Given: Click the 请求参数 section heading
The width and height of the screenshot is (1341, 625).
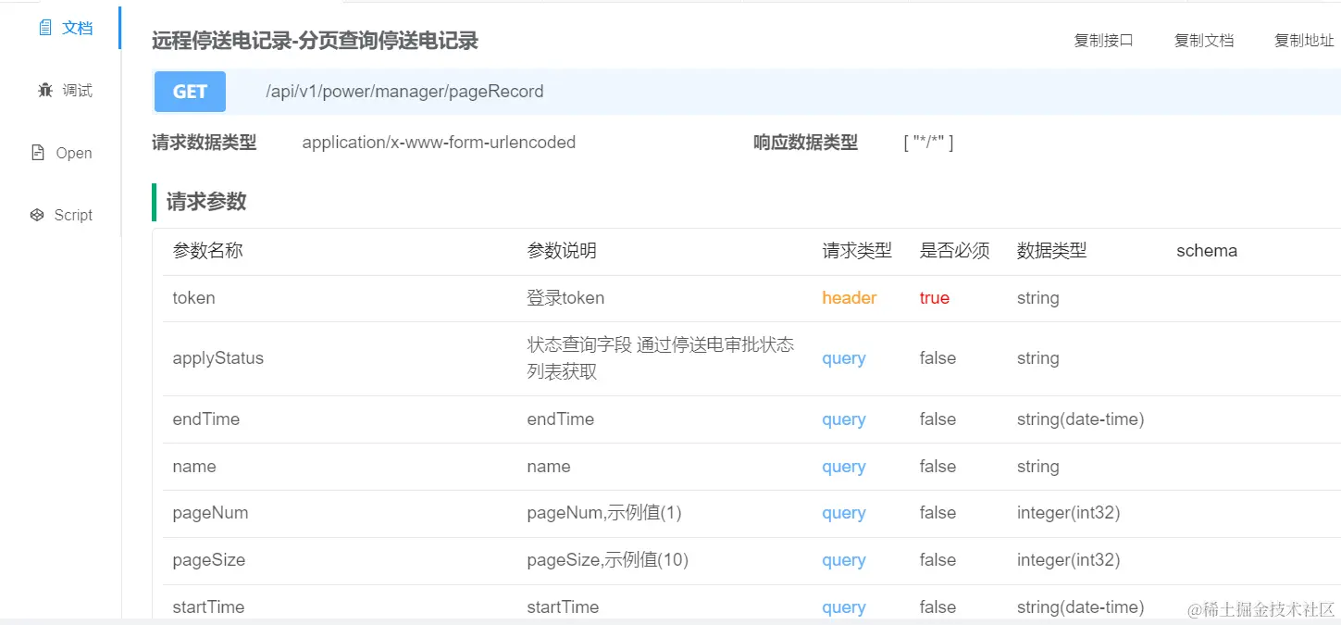Looking at the screenshot, I should tap(206, 202).
